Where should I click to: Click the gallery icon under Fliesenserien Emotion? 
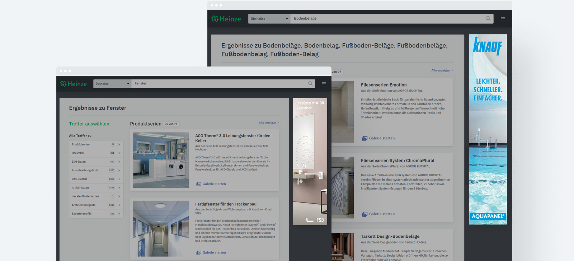pyautogui.click(x=365, y=138)
